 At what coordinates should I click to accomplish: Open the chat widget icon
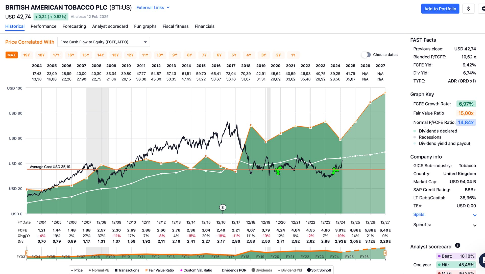[482, 260]
